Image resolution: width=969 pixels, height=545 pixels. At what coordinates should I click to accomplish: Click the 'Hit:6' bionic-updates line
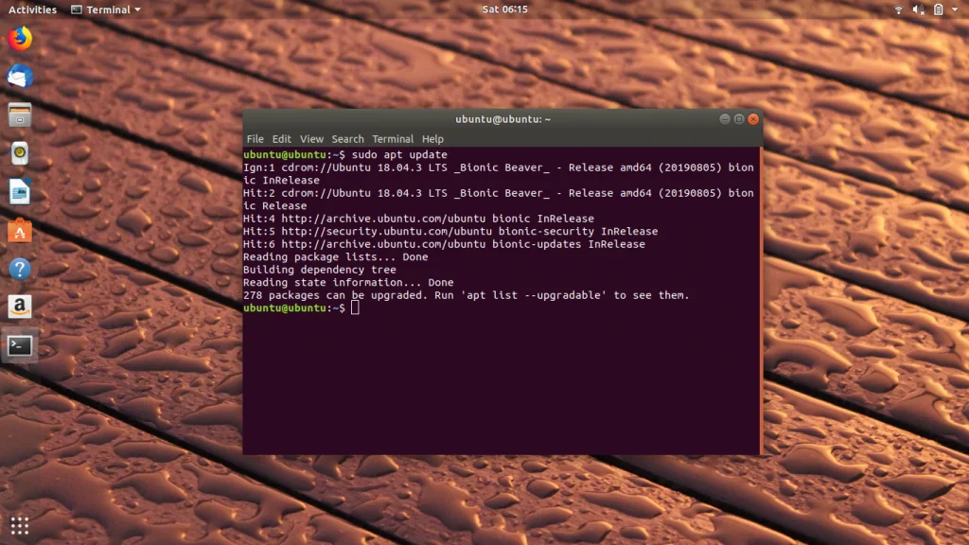coord(445,244)
